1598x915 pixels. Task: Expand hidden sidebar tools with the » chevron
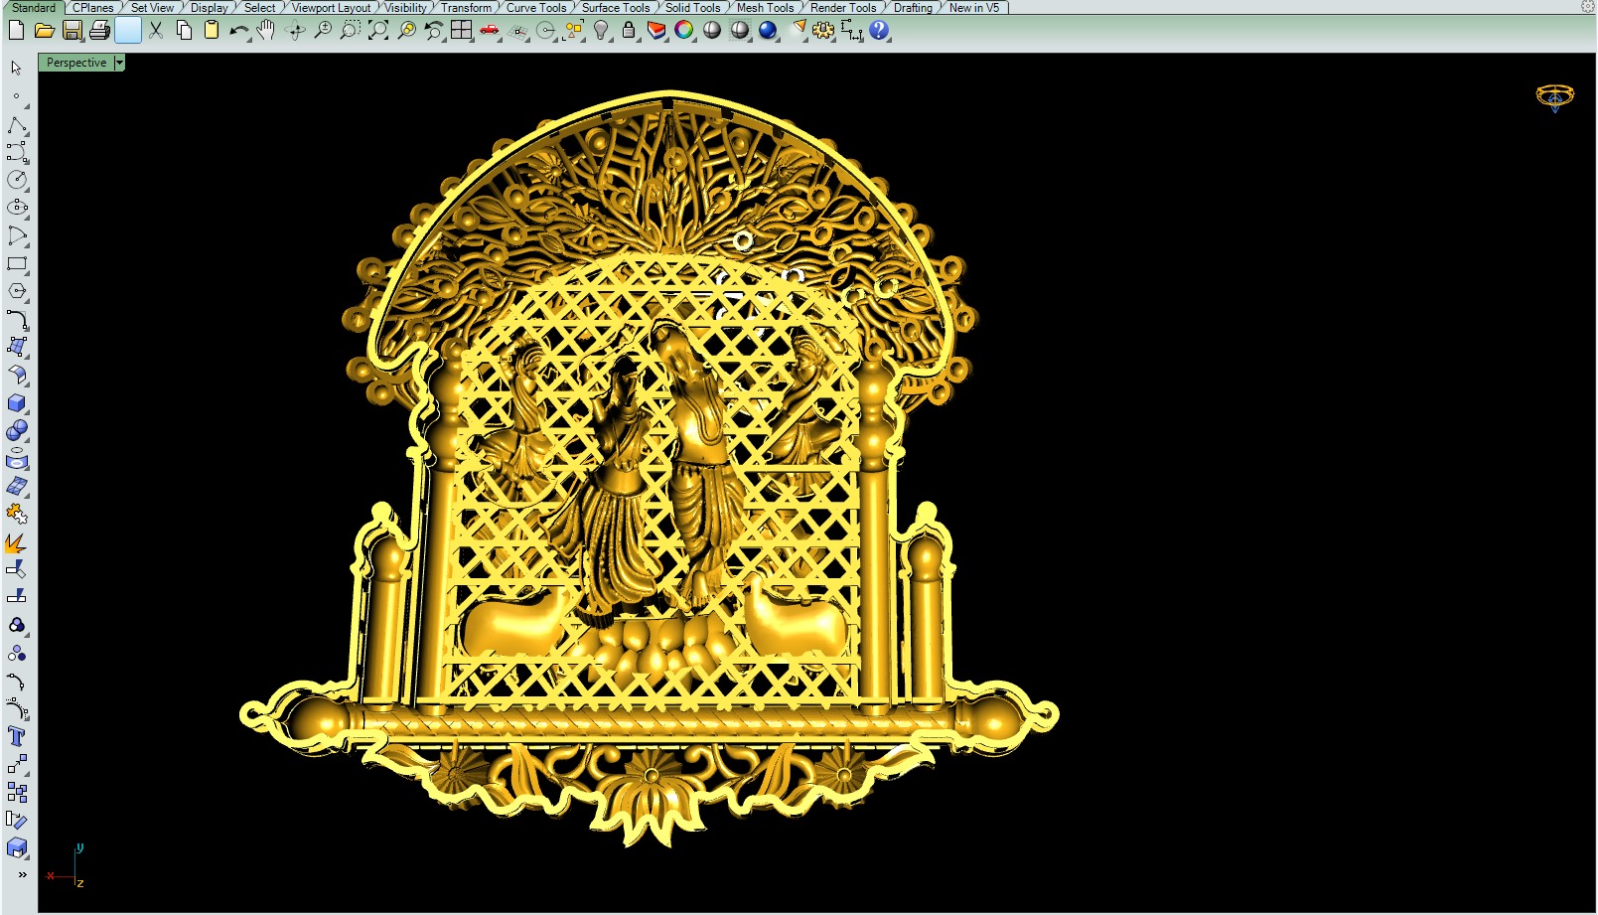22,875
